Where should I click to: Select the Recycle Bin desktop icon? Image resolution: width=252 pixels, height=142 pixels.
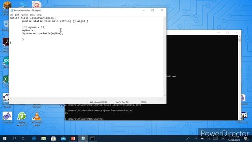point(6,26)
